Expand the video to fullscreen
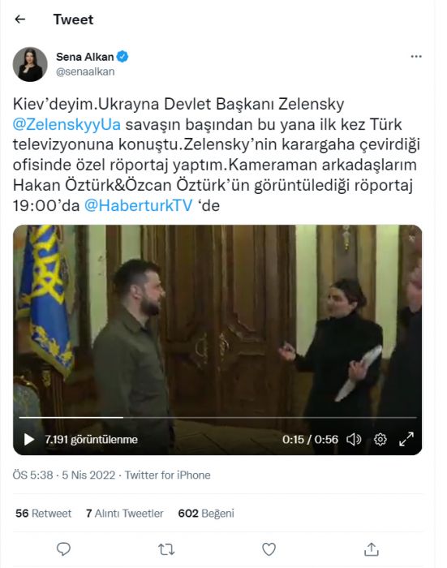Image resolution: width=447 pixels, height=568 pixels. pos(406,439)
